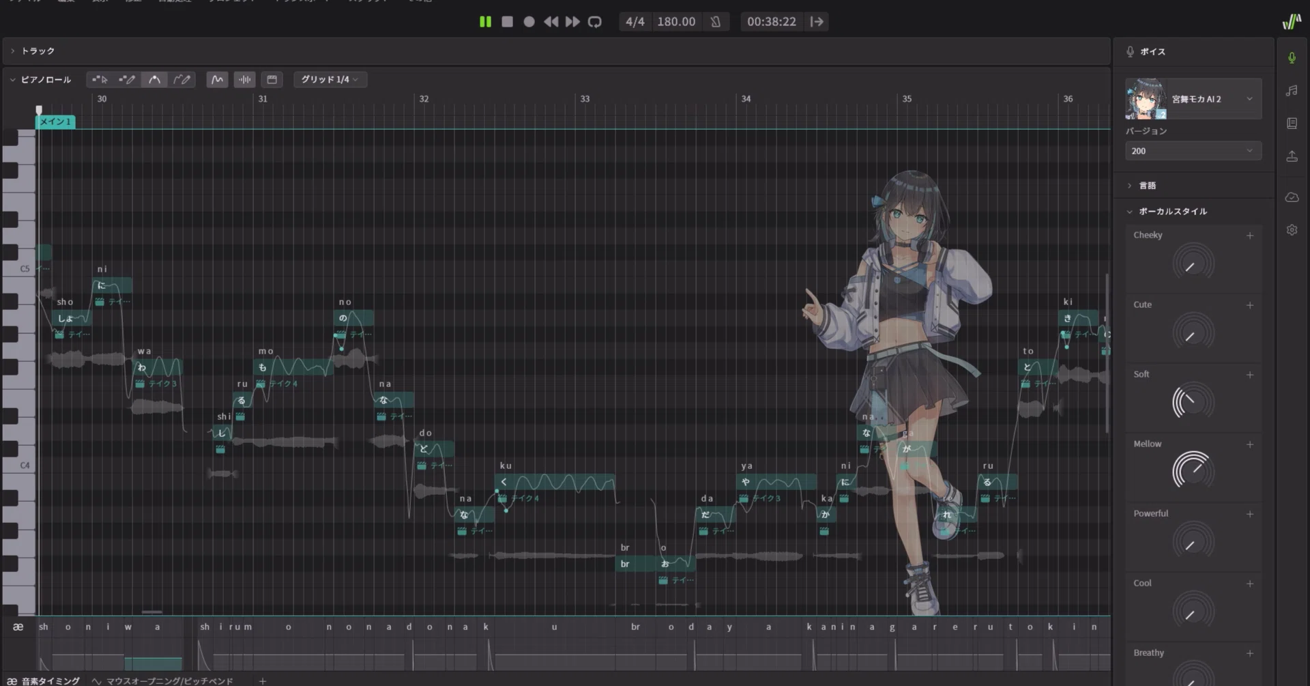The width and height of the screenshot is (1310, 686).
Task: Click the 180.00 tempo field
Action: [x=676, y=22]
